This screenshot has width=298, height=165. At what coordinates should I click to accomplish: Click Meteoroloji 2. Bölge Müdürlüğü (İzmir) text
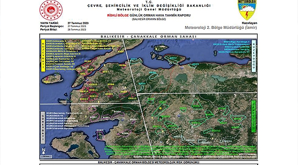point(221,27)
